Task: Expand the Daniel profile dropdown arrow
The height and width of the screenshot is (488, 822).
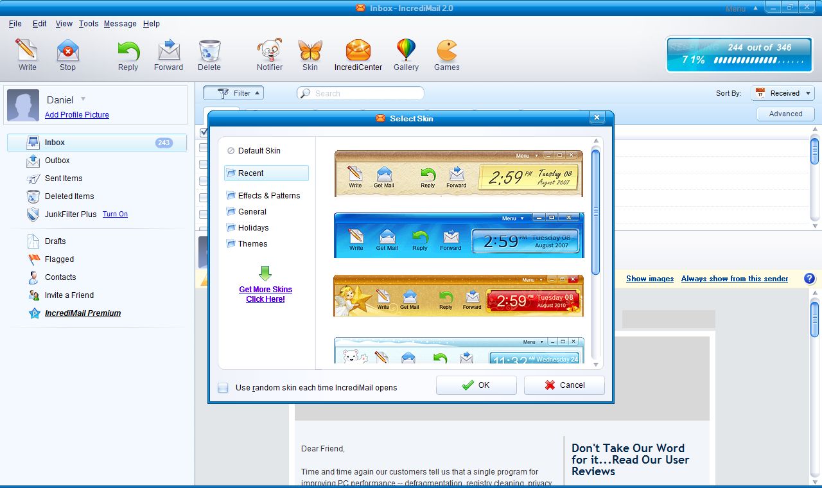Action: 83,99
